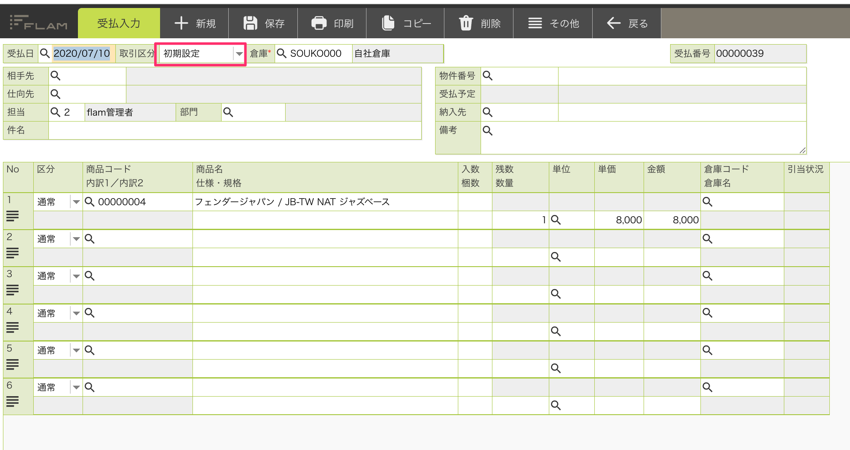Click 単位 search icon in row 4

pos(556,331)
